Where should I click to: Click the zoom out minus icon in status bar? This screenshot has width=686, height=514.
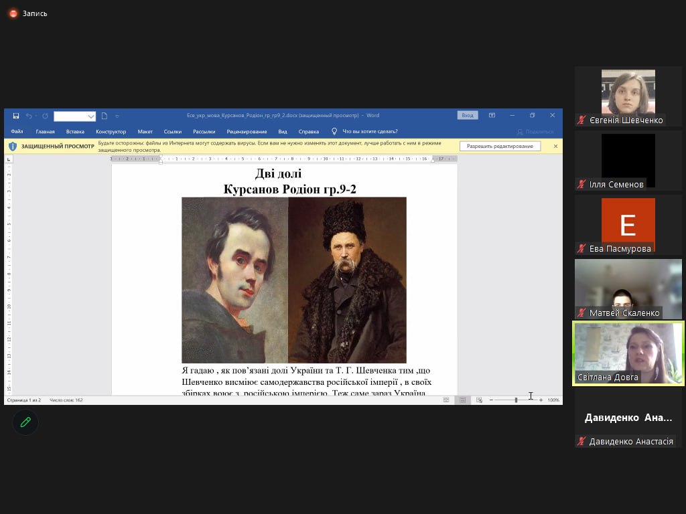pos(491,400)
